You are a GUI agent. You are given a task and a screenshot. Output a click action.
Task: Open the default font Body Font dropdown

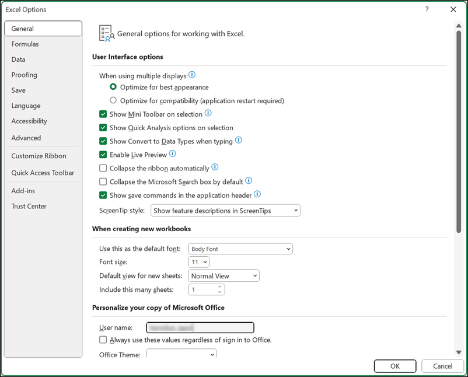click(x=240, y=249)
